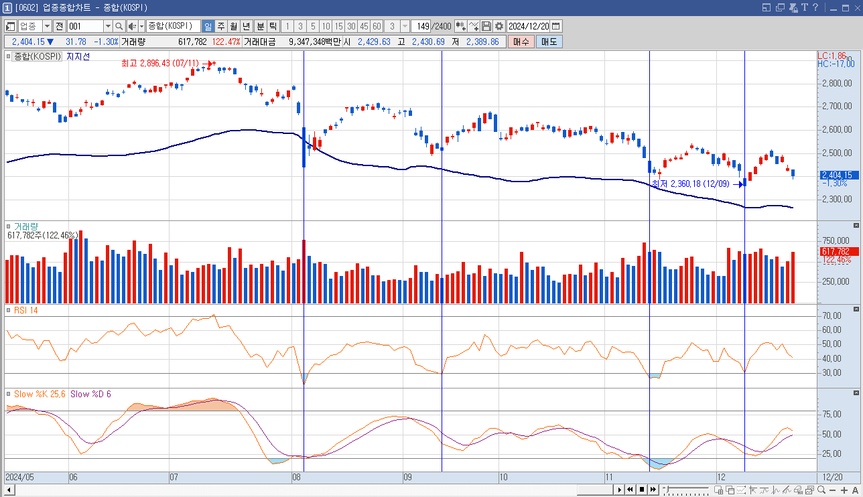863x497 pixels.
Task: Select the daily 일 period toggle
Action: (208, 26)
